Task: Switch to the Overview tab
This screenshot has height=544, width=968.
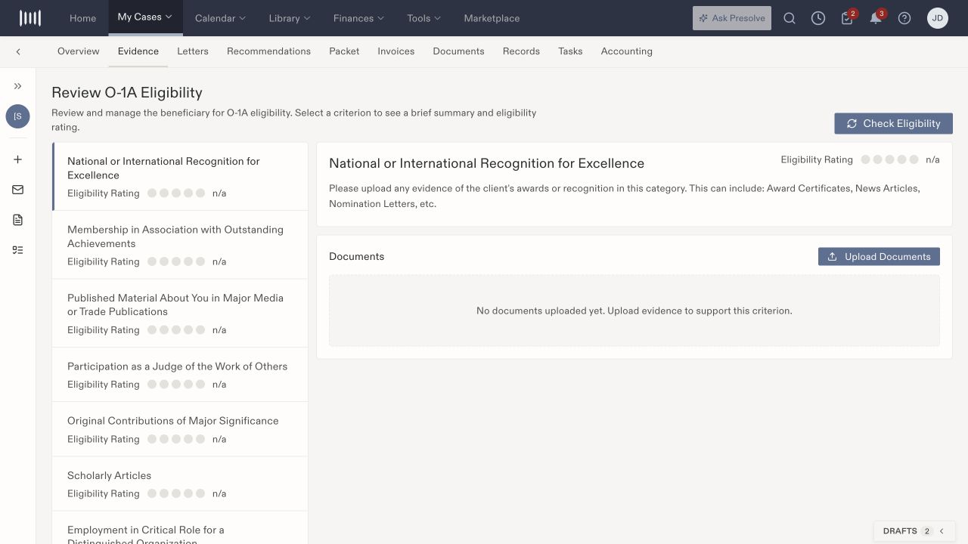Action: tap(79, 51)
